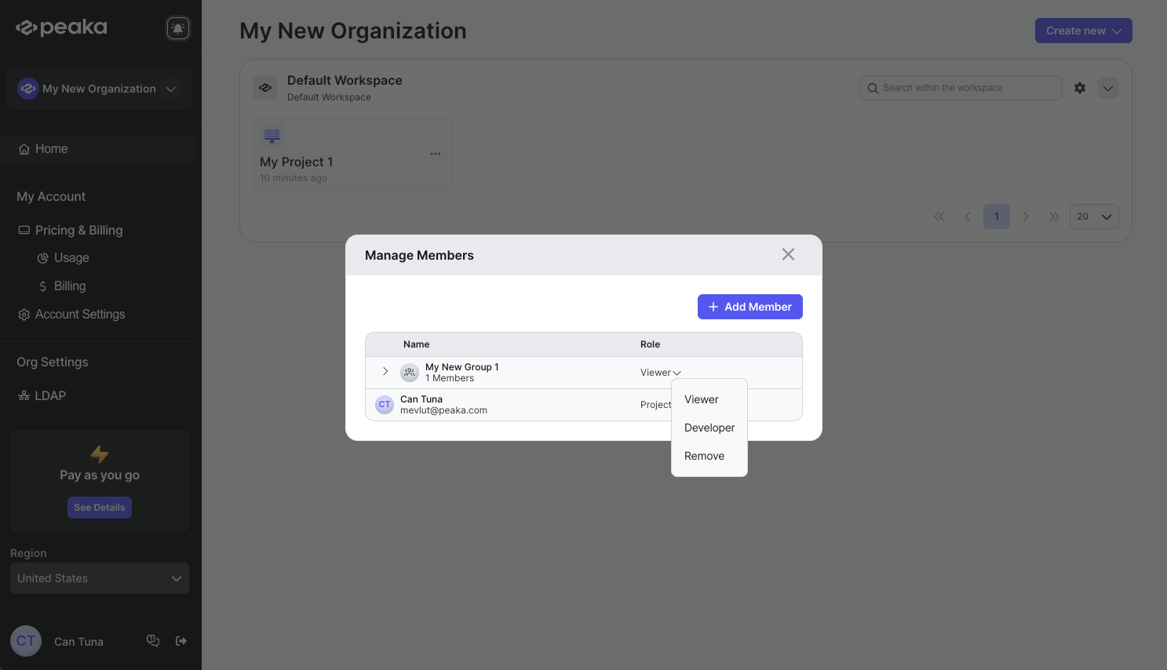Click the peaka logo
The image size is (1167, 670).
pos(62,27)
